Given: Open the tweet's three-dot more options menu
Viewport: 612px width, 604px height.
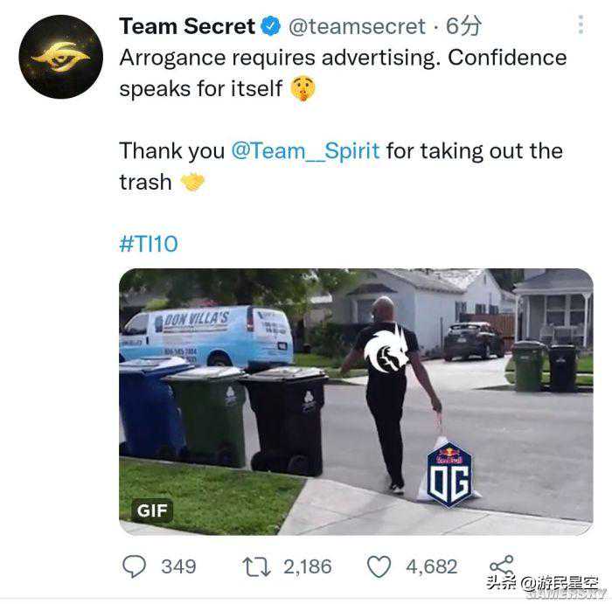Looking at the screenshot, I should [581, 25].
